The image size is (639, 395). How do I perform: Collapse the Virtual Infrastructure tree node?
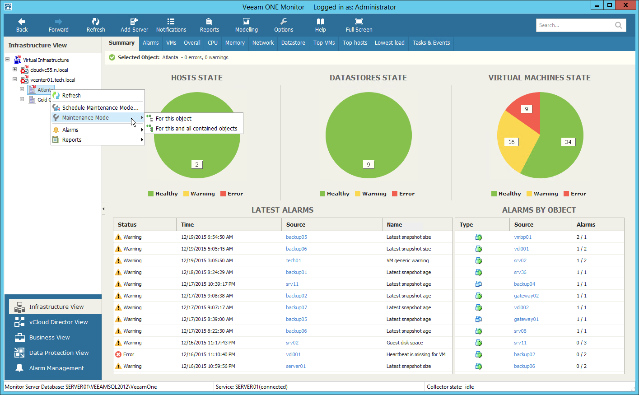pos(7,60)
